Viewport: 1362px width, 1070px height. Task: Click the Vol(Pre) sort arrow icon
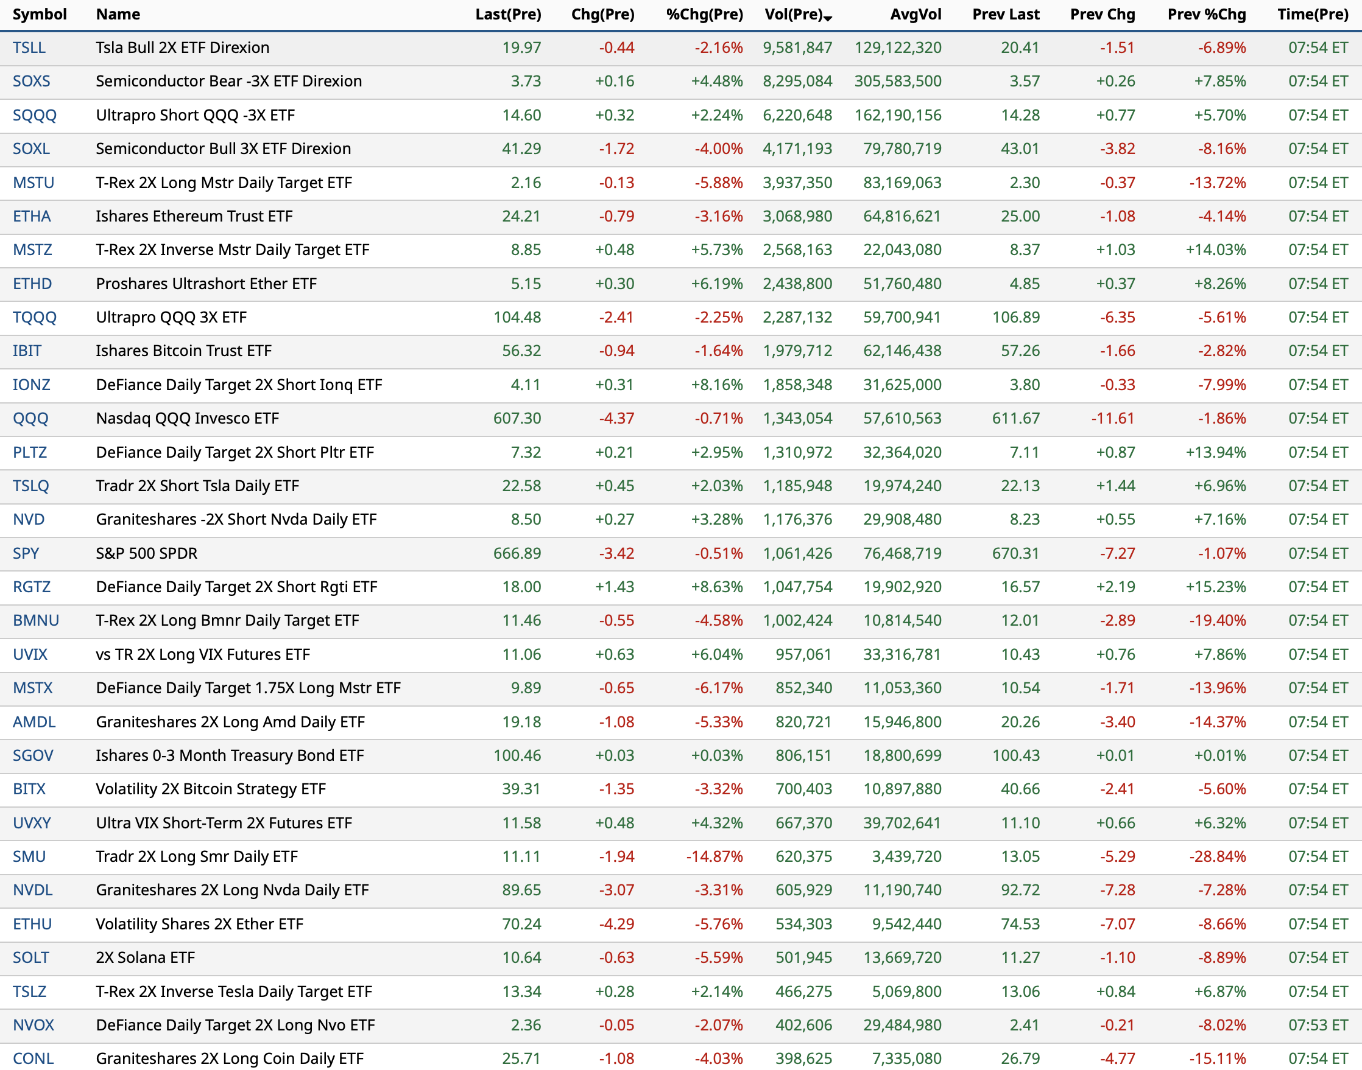(x=828, y=19)
